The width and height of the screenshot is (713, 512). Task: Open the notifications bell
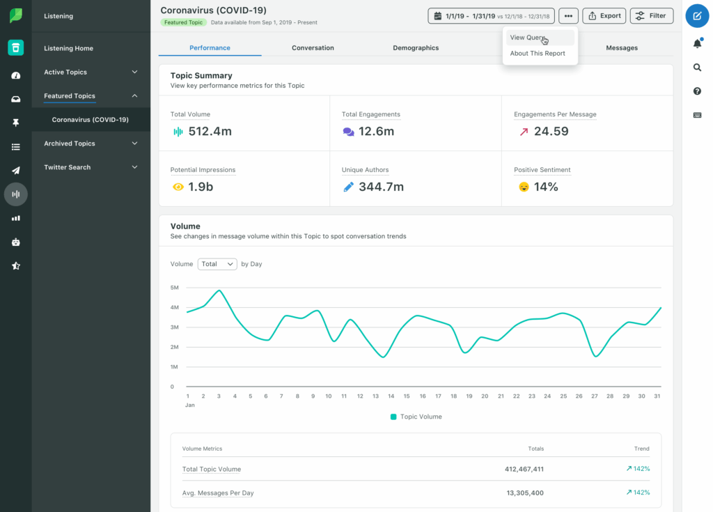point(697,43)
